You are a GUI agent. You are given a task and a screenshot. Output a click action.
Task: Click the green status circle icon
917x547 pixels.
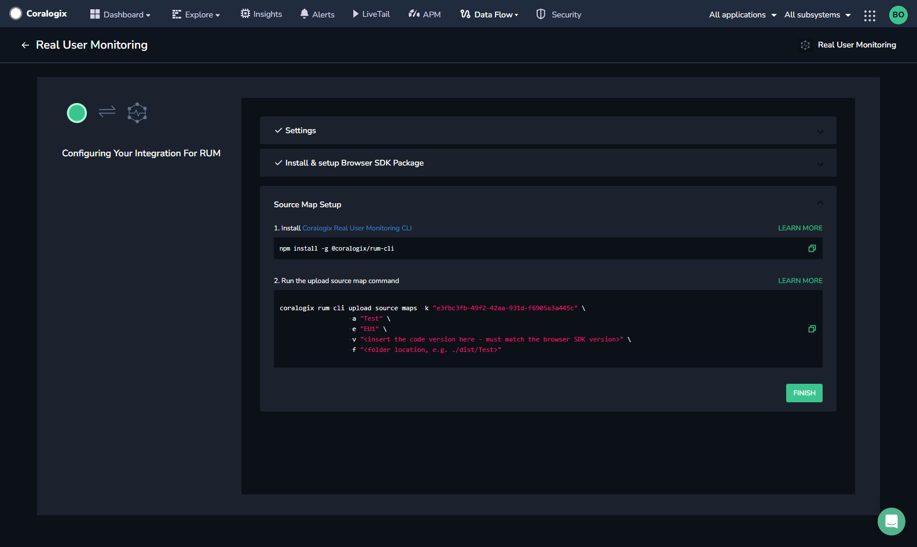pyautogui.click(x=77, y=113)
